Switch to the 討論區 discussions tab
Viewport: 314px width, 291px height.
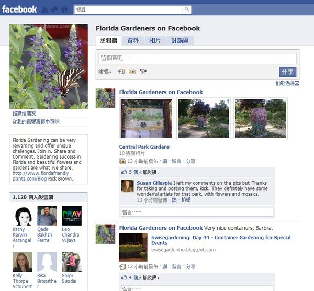(180, 41)
